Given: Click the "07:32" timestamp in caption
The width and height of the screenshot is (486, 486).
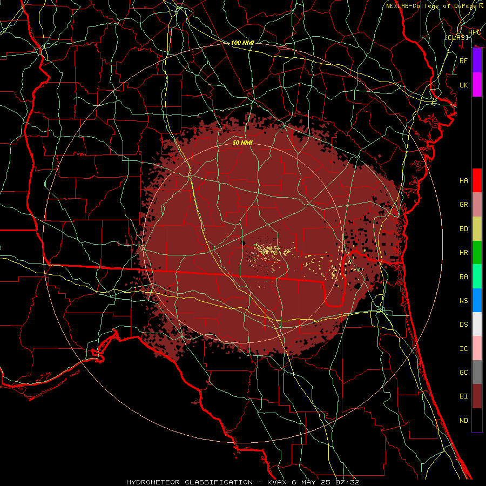Looking at the screenshot, I should coord(347,482).
